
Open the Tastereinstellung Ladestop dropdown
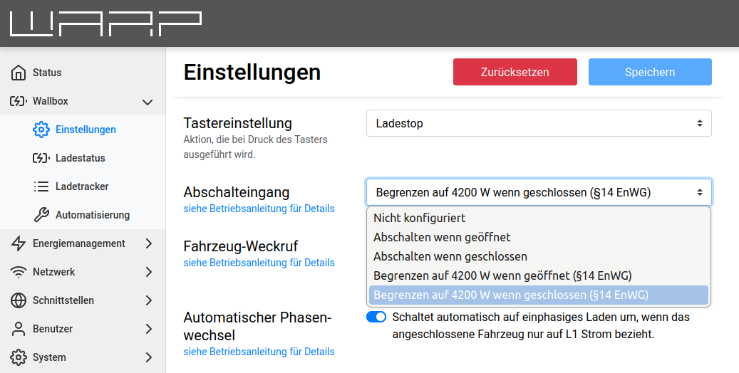click(539, 123)
